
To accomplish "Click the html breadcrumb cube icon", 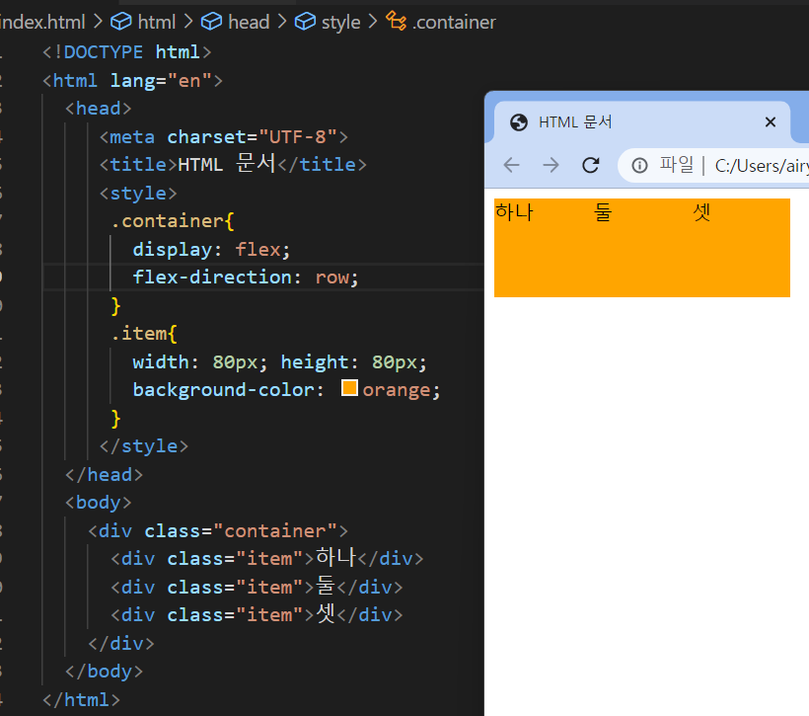I will click(x=121, y=22).
